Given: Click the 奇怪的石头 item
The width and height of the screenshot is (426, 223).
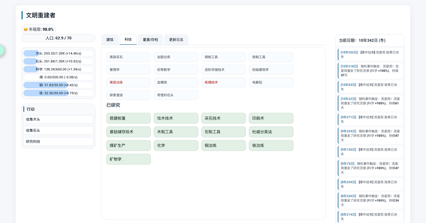Looking at the screenshot, I should coord(176,95).
